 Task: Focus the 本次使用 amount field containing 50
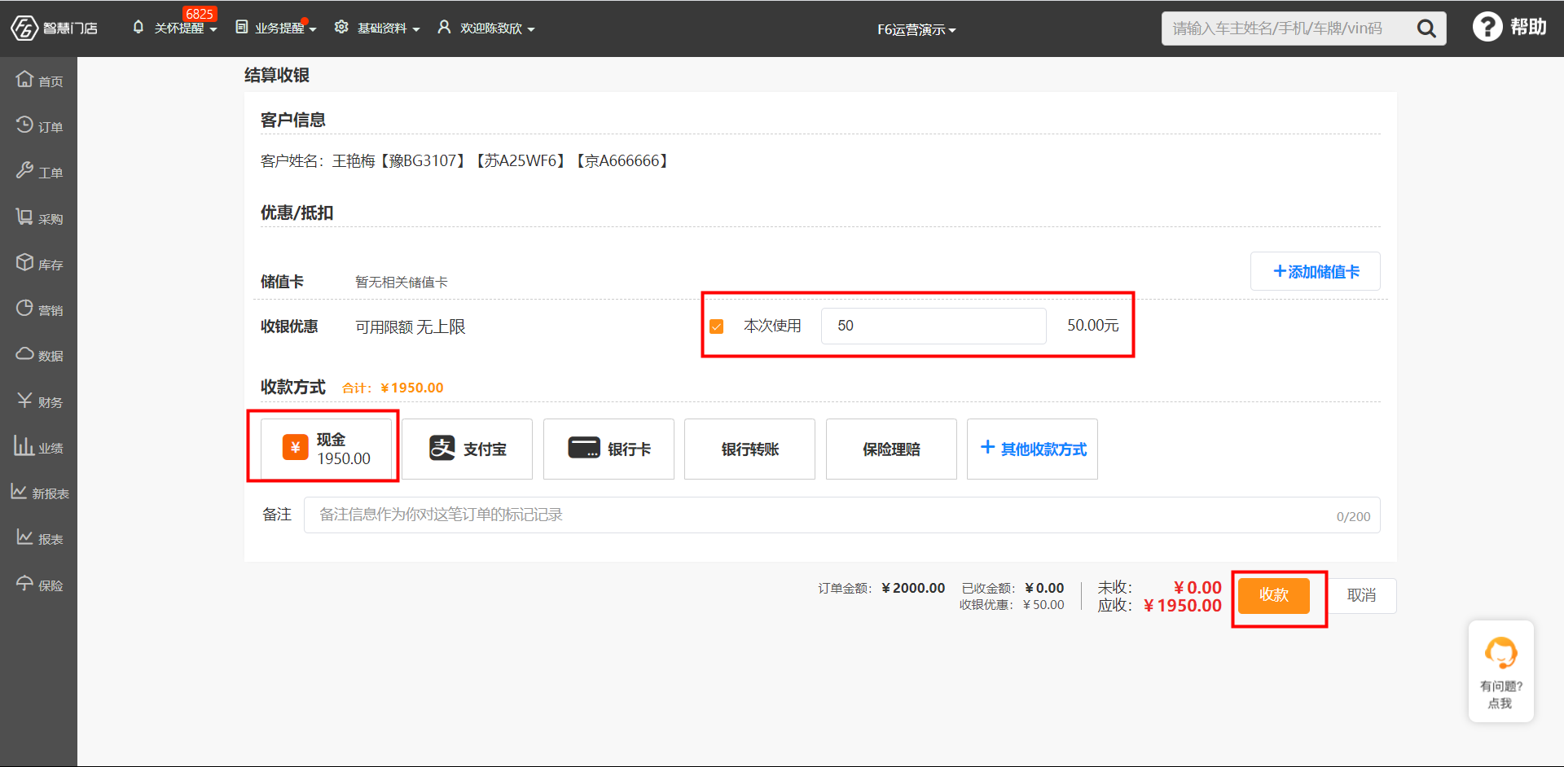pyautogui.click(x=934, y=326)
